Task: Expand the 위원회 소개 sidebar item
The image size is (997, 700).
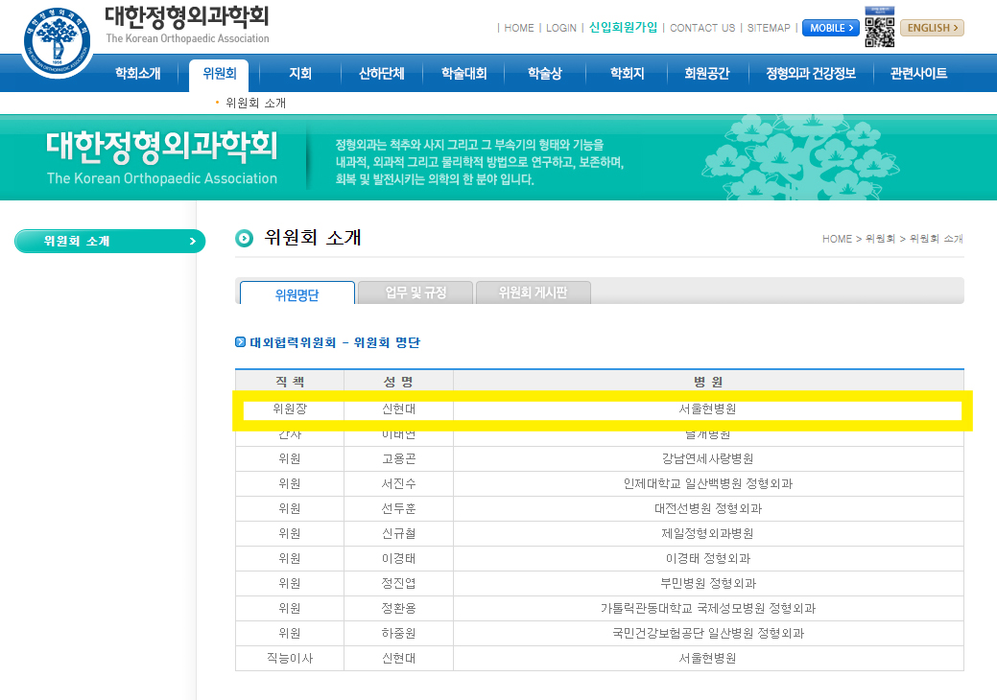Action: [x=110, y=242]
